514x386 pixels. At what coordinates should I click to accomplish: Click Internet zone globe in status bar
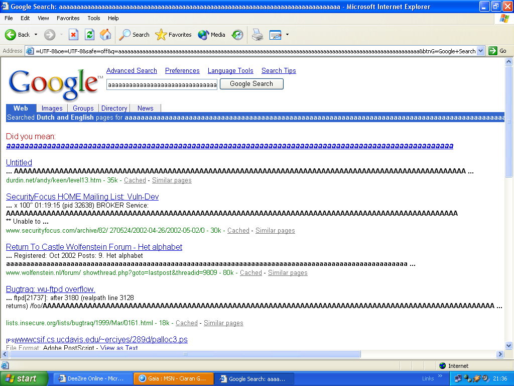point(442,366)
